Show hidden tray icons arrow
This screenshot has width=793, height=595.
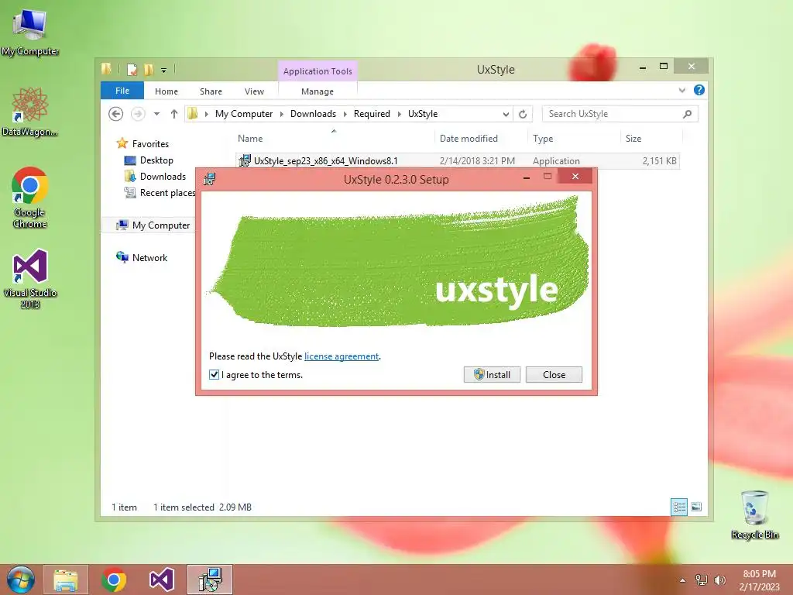pyautogui.click(x=683, y=580)
